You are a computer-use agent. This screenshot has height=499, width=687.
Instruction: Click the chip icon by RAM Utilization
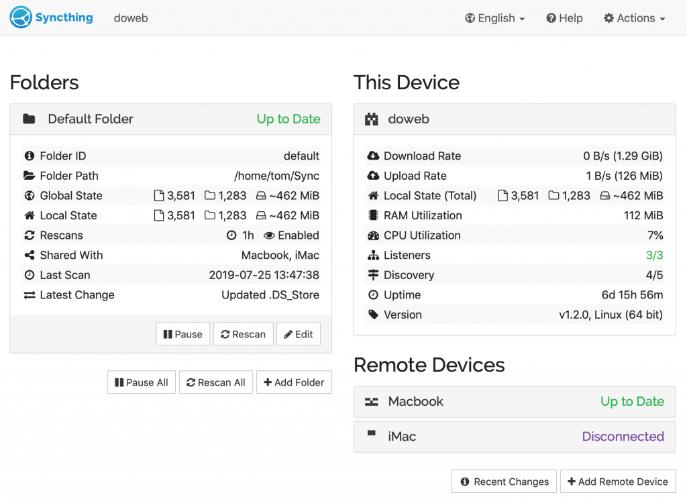373,215
